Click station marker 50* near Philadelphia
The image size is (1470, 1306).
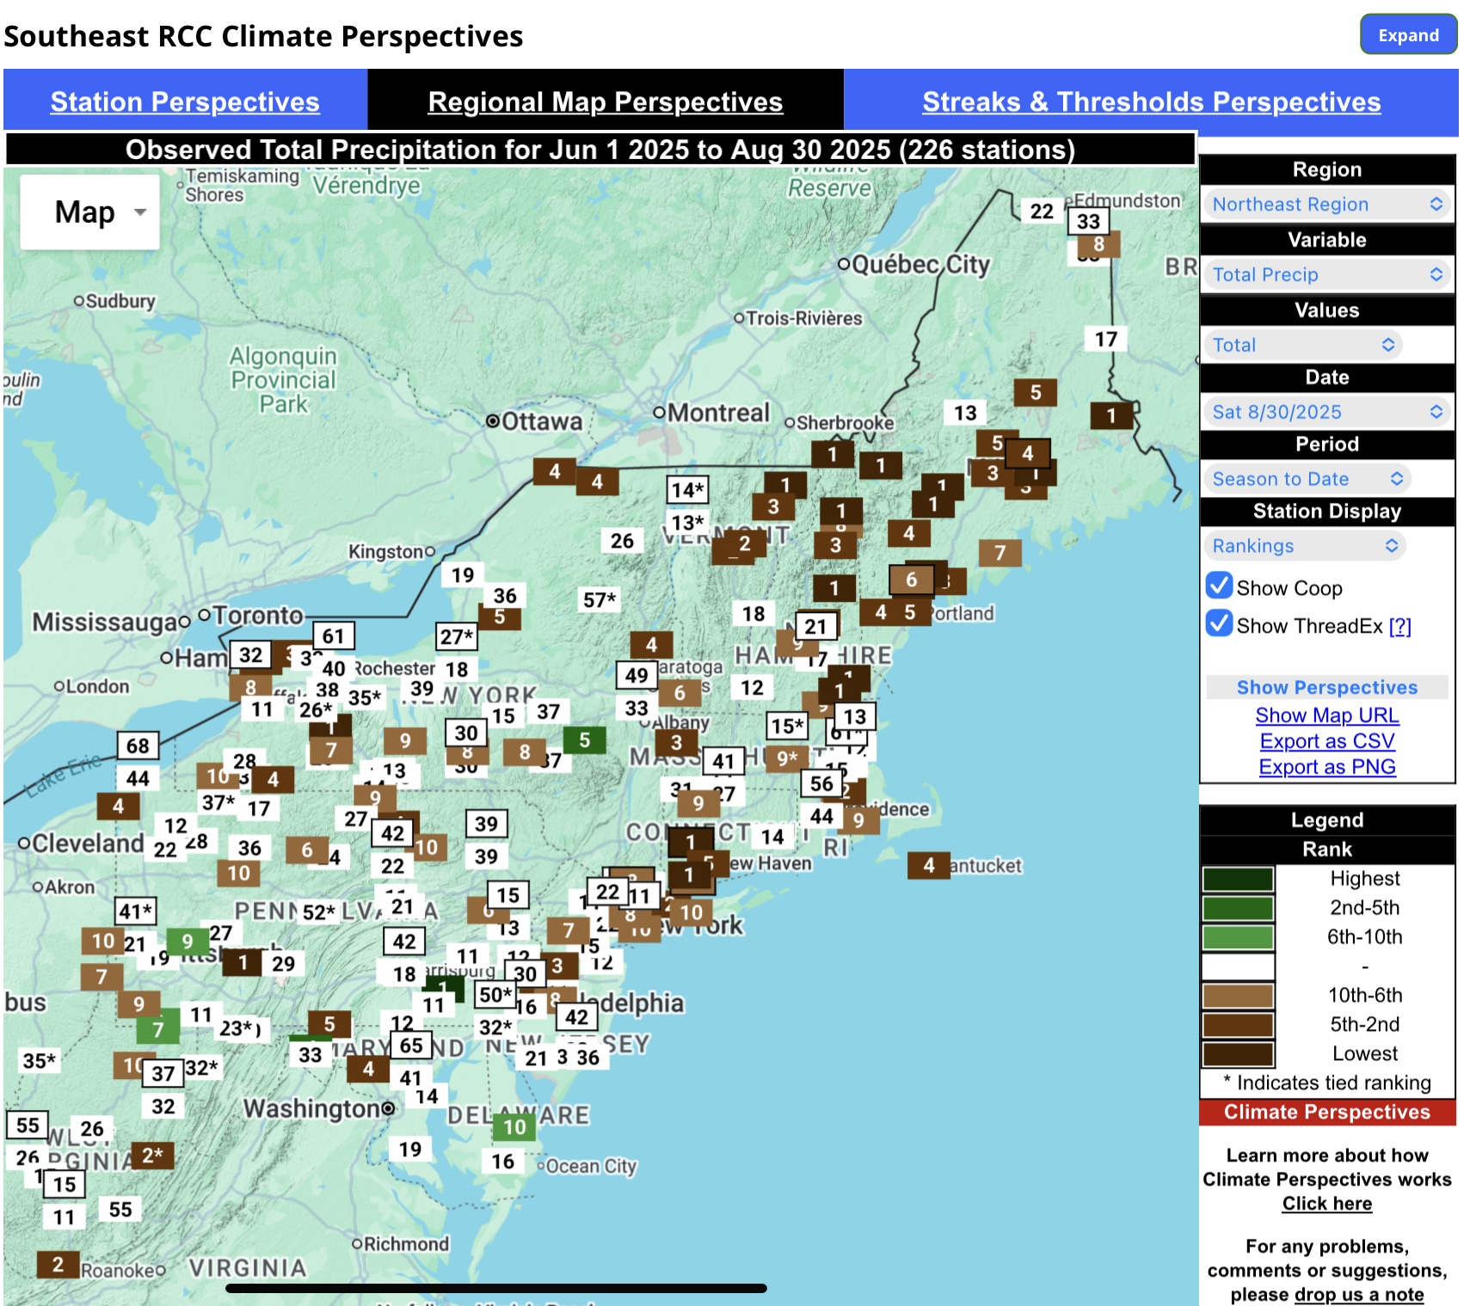point(495,995)
